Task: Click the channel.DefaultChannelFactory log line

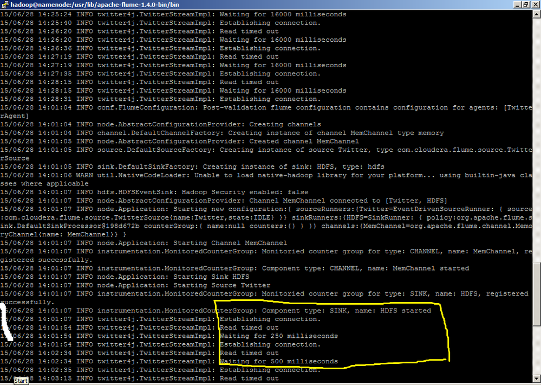Action: [x=222, y=133]
